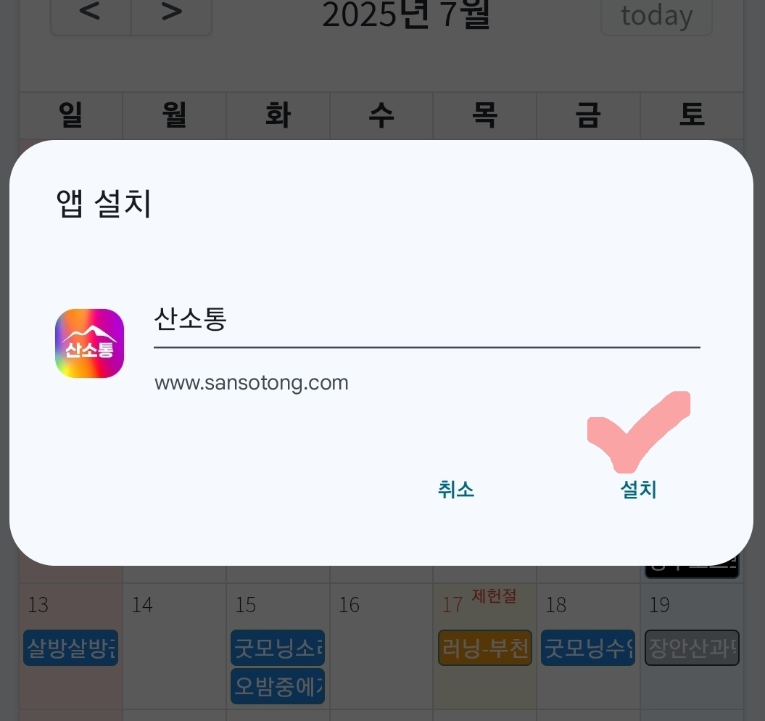Go to previous month arrow
The width and height of the screenshot is (765, 721).
(x=91, y=13)
